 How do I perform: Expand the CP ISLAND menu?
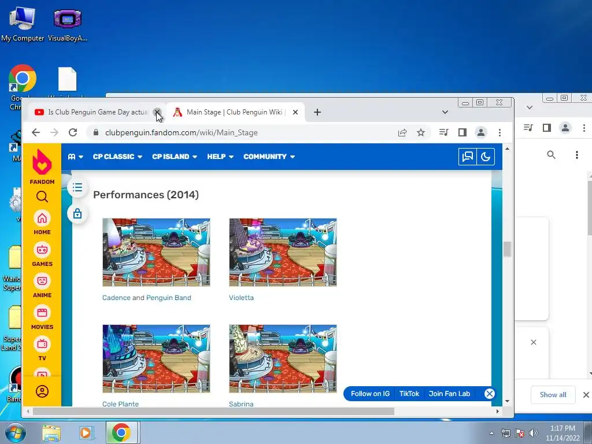(175, 157)
